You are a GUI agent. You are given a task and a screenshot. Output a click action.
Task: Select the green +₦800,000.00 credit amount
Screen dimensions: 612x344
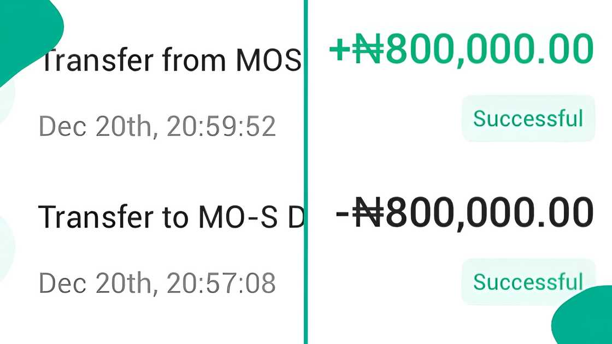(x=462, y=48)
